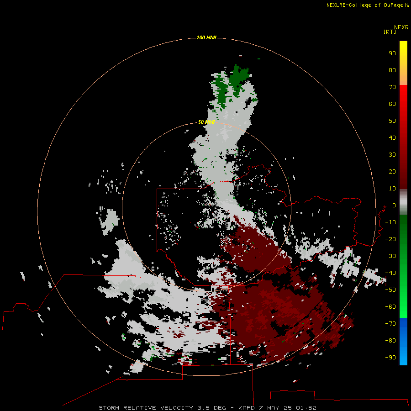411x411 pixels.
Task: Click the 100 NMI range ring label
Action: point(206,37)
